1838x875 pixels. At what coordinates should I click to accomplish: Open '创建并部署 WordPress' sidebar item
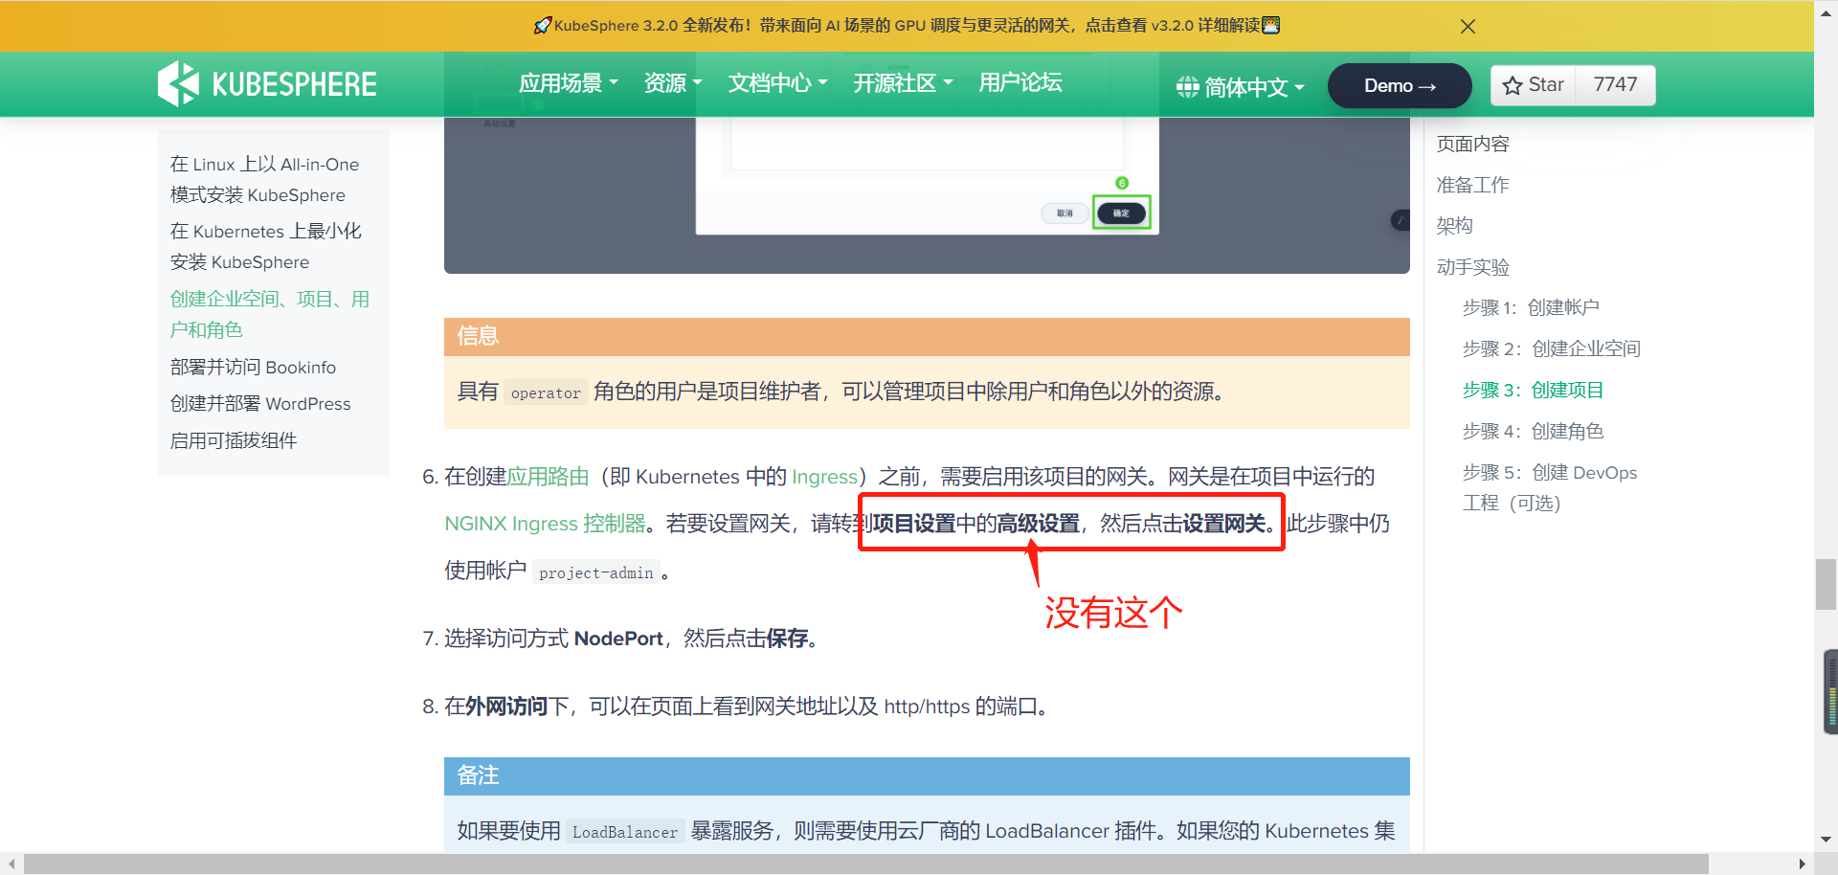260,404
